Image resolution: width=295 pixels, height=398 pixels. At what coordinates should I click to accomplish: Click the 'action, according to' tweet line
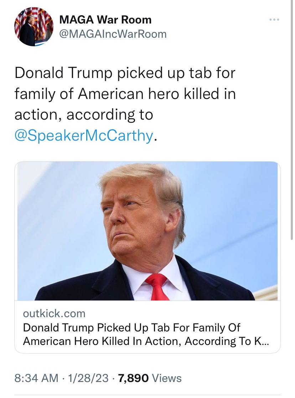point(84,115)
